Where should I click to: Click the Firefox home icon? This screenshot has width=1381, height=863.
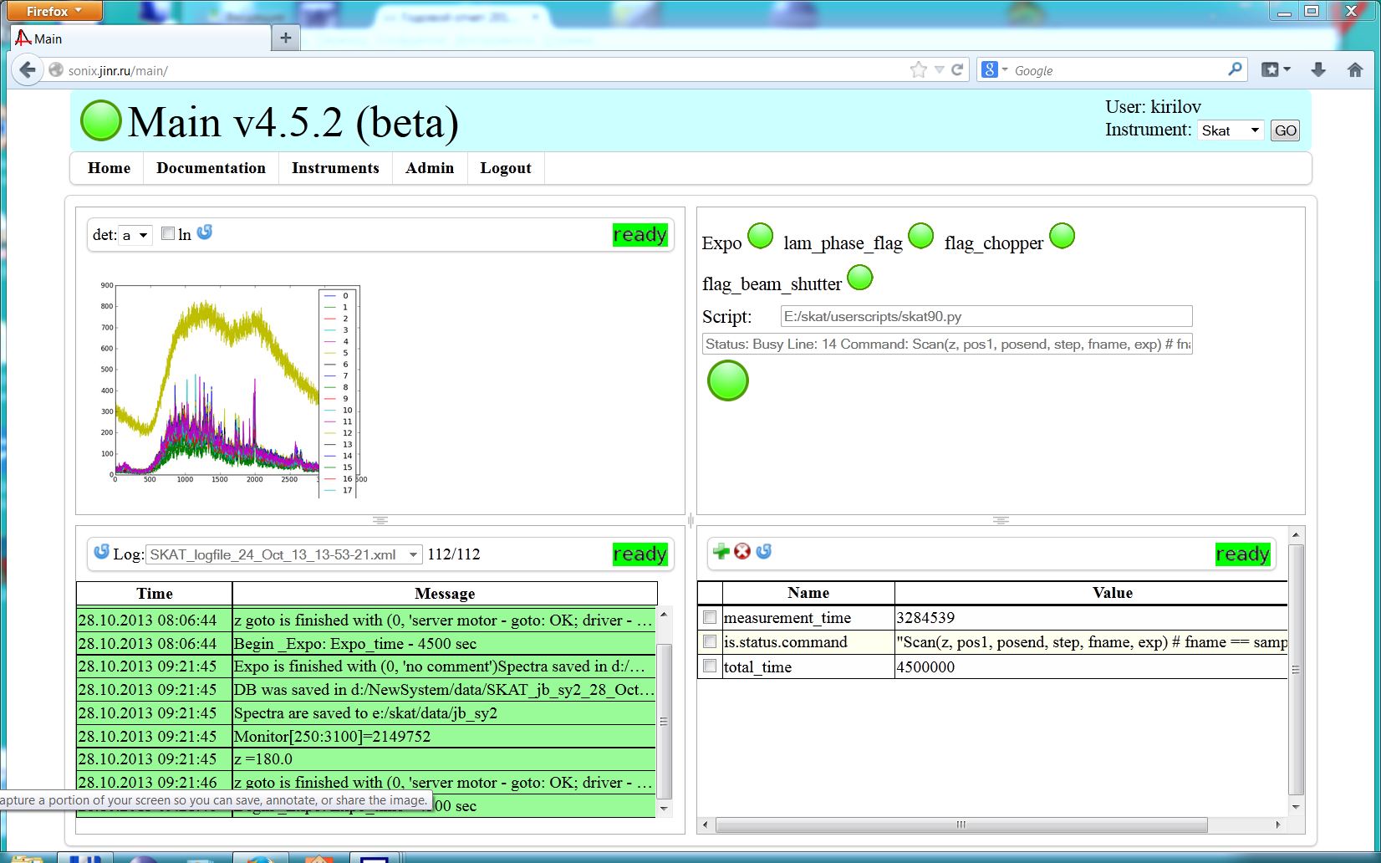pos(1355,70)
